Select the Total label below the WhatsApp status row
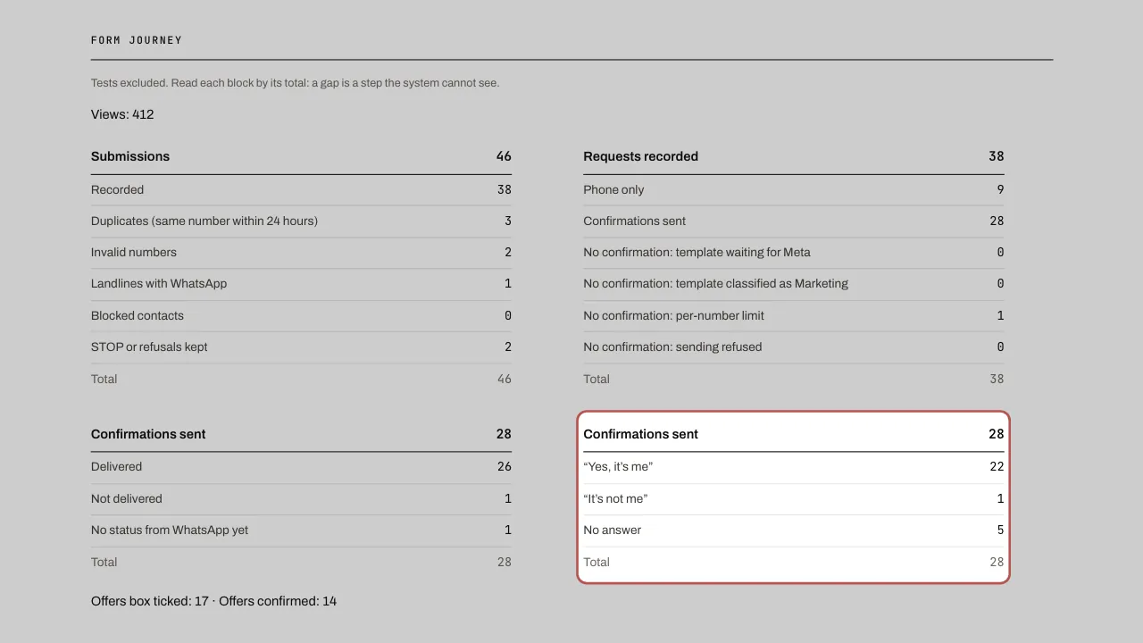Viewport: 1143px width, 643px height. [x=104, y=562]
